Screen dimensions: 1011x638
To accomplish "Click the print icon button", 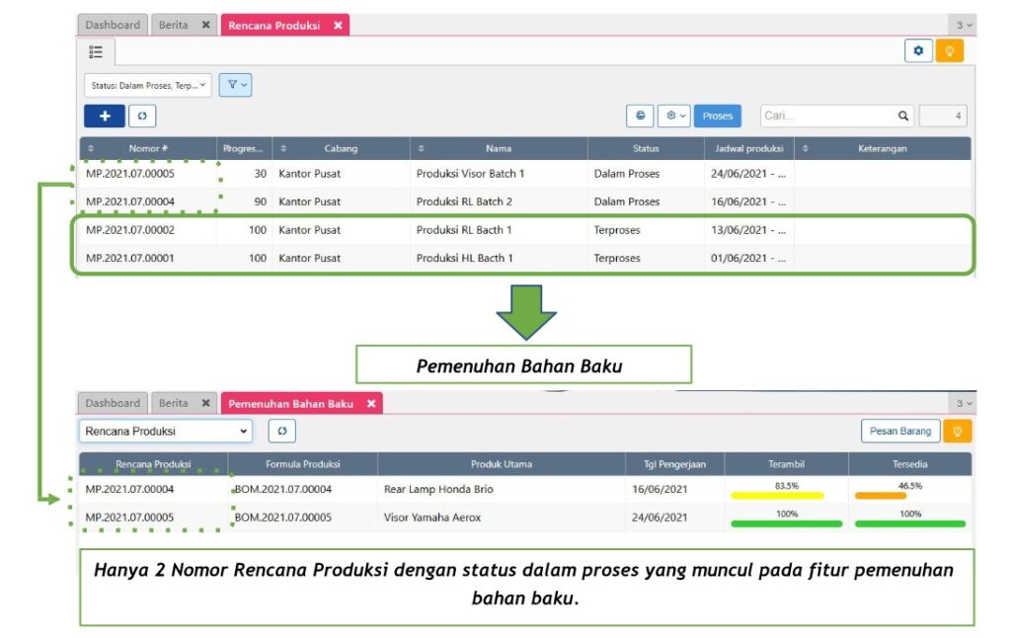I will [x=640, y=117].
